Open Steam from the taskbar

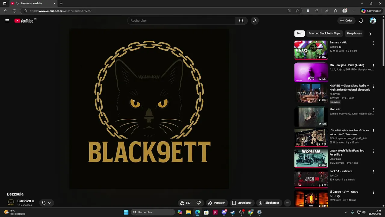point(233,212)
